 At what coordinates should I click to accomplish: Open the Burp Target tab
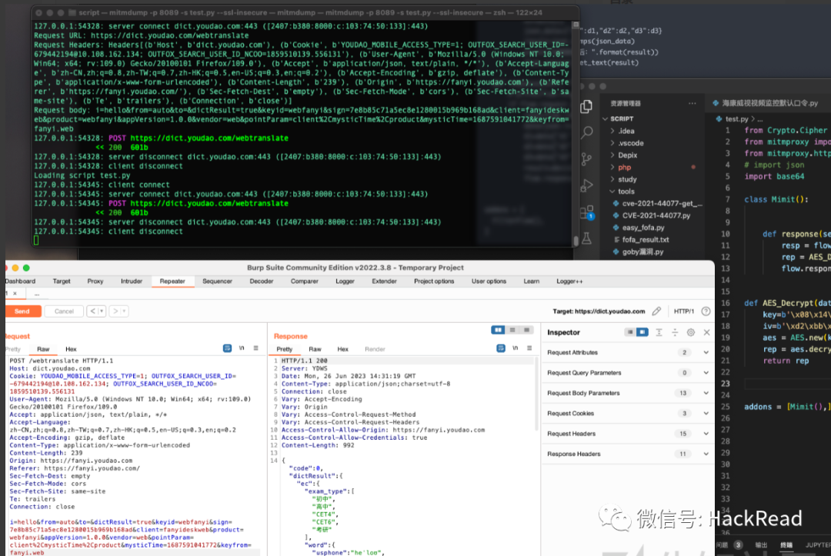coord(62,281)
